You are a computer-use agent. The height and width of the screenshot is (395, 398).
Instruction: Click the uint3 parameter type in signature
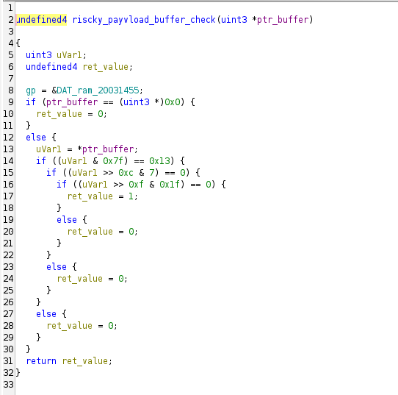234,20
